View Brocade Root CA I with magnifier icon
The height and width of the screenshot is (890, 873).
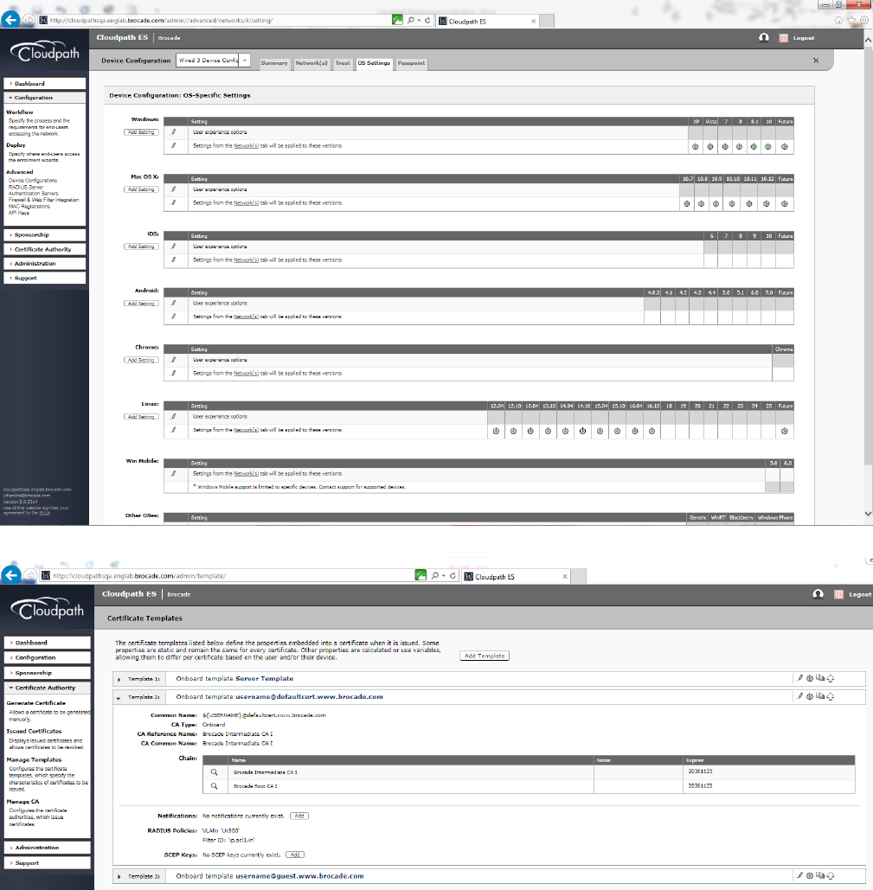[x=214, y=786]
